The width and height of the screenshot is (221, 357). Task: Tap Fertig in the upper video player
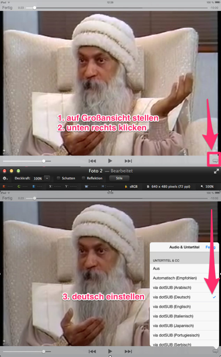pyautogui.click(x=7, y=8)
